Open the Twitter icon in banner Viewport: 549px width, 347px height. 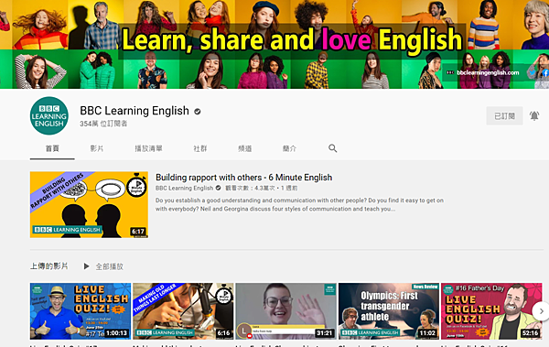533,72
